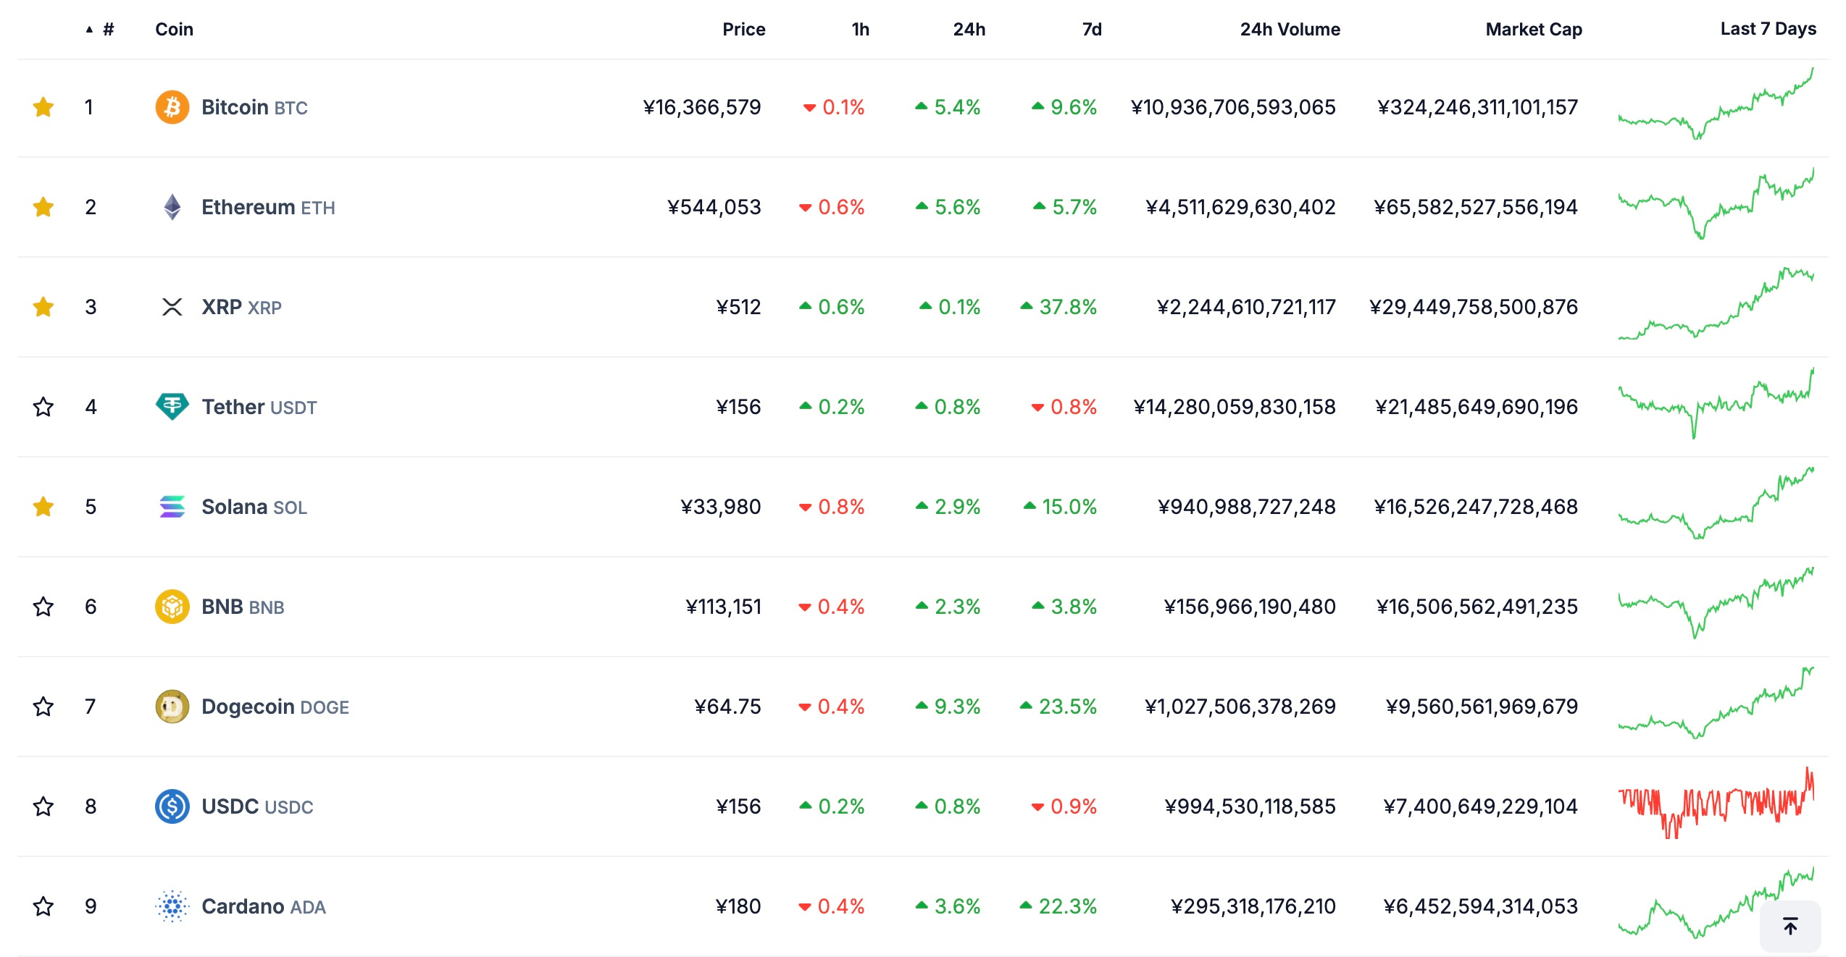Click XRP 7d change 37.8%
Viewport: 1846px width, 957px height.
[1058, 307]
